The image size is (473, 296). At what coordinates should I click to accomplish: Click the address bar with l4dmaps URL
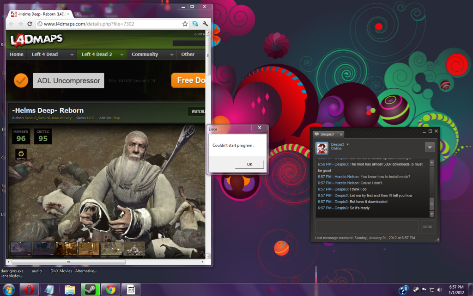tap(112, 24)
